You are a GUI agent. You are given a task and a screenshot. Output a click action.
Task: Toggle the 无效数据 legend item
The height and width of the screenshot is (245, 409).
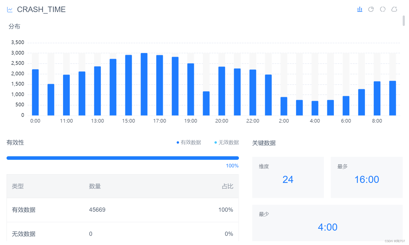click(x=227, y=142)
